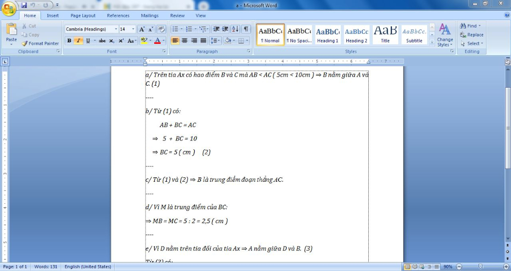This screenshot has width=511, height=271.
Task: Open the font color dropdown arrow
Action: 164,41
